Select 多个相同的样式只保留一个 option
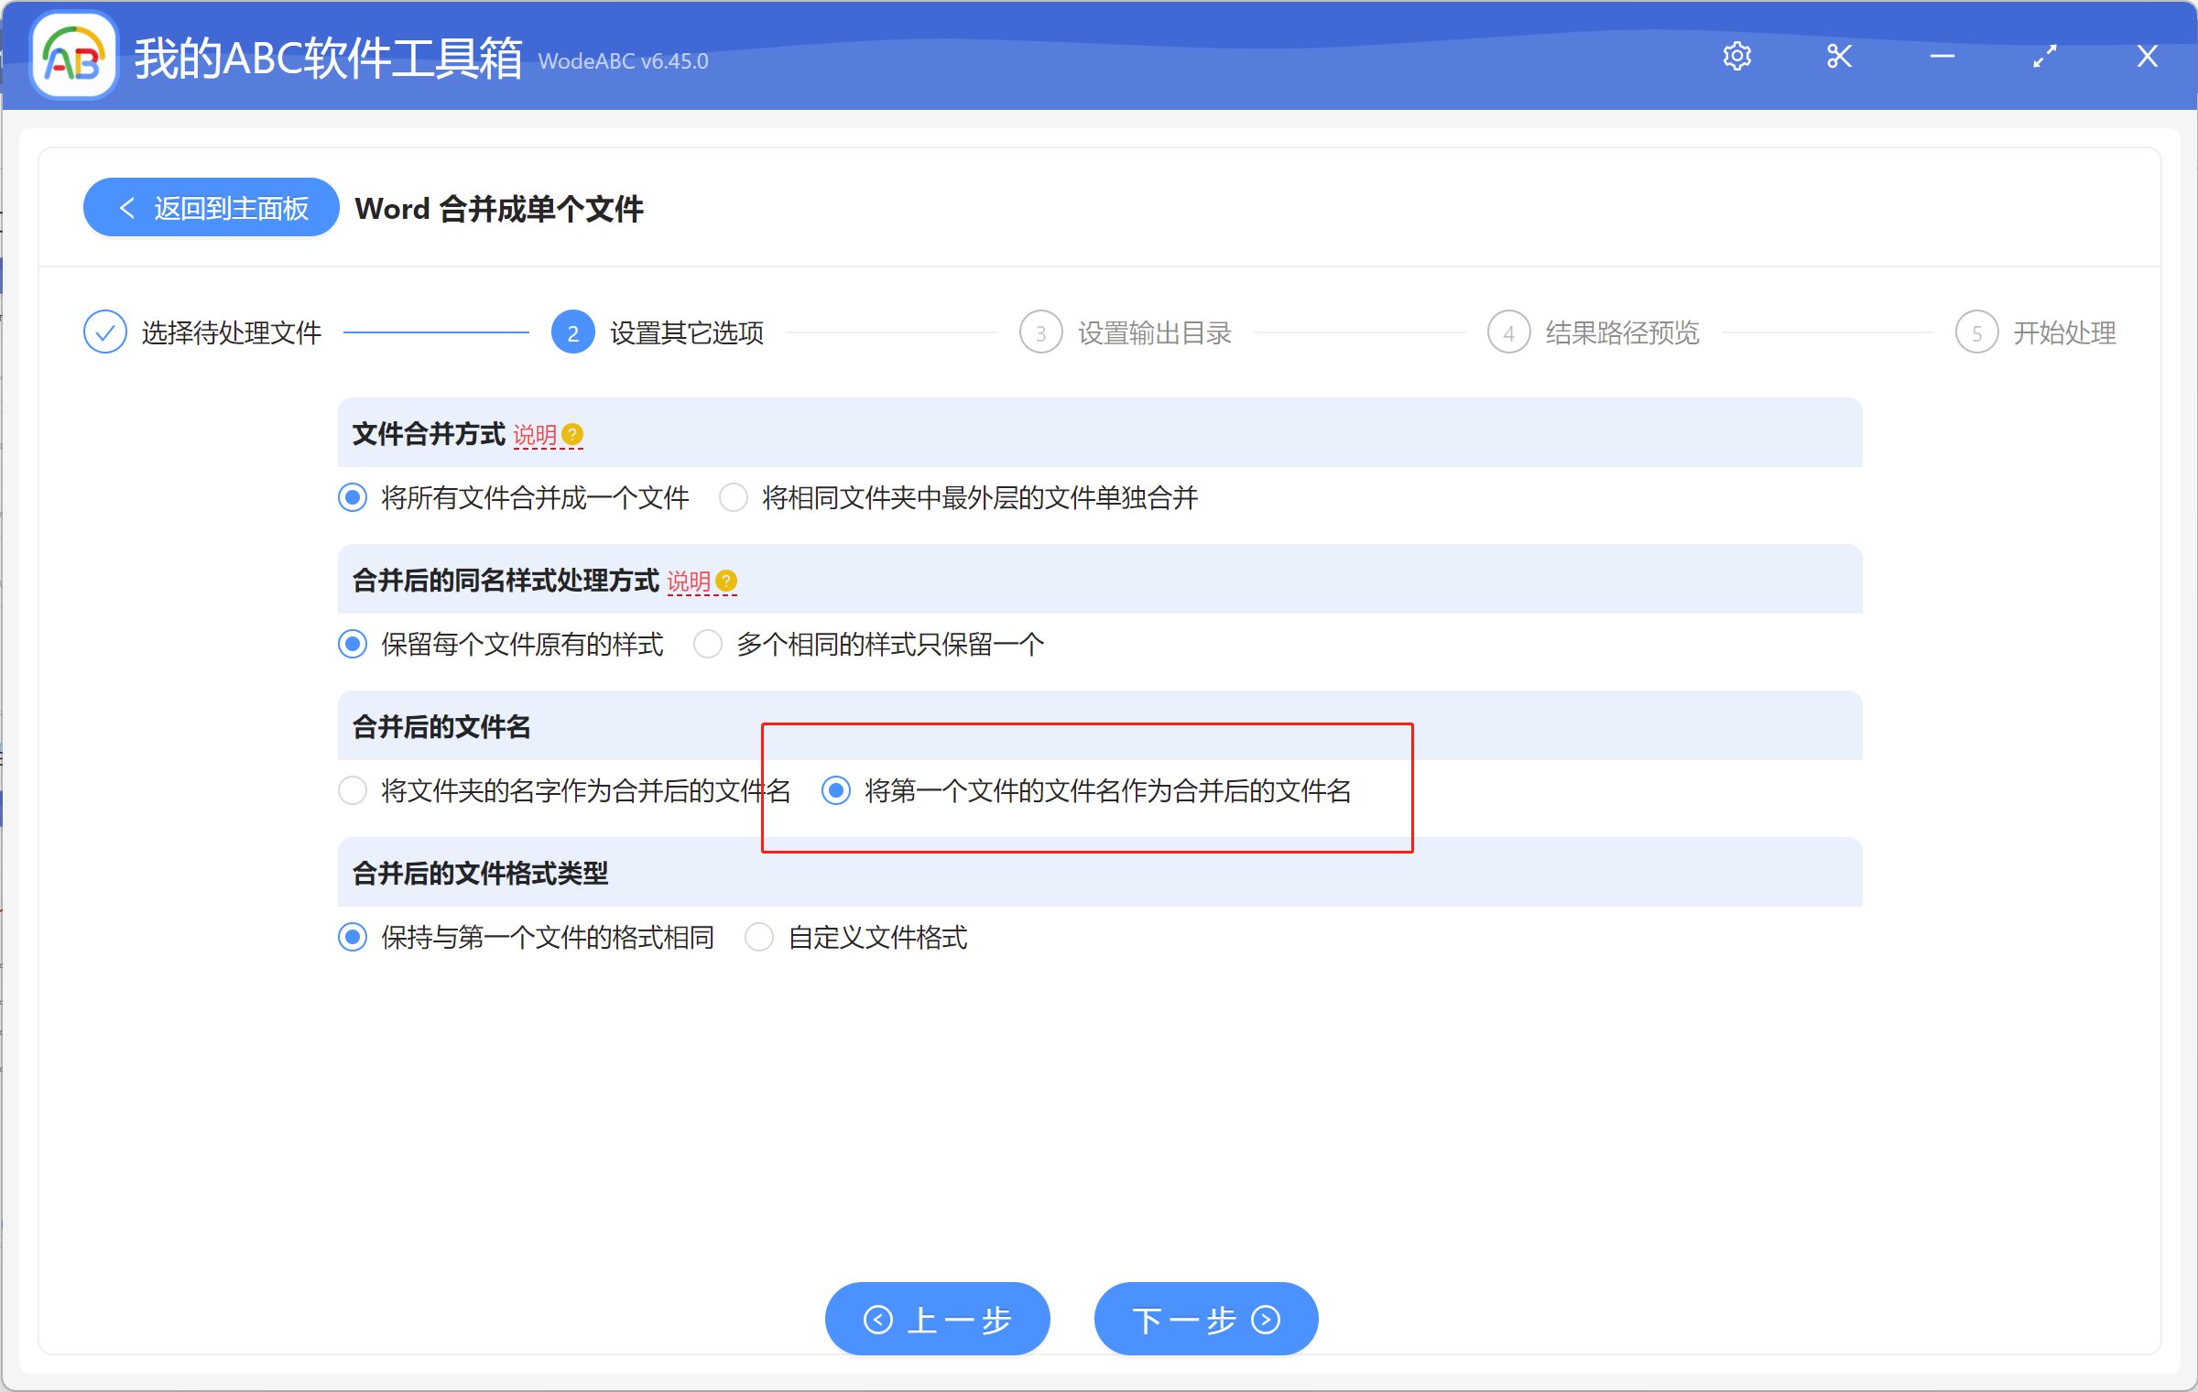 (x=707, y=644)
